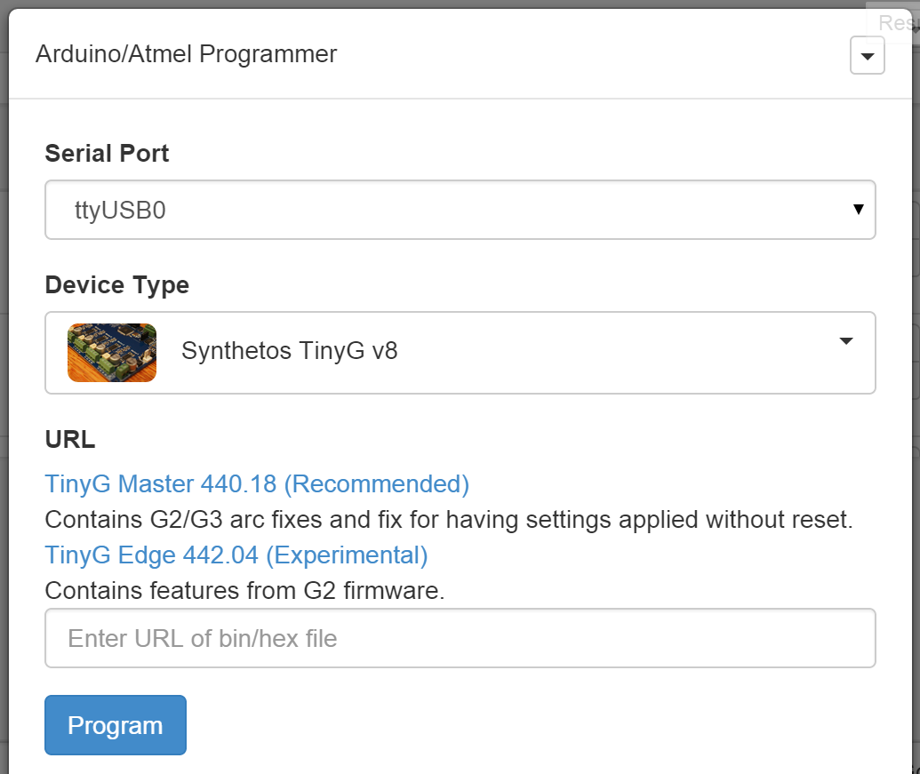Click the Serial Port select arrow
The image size is (920, 774).
[x=858, y=210]
